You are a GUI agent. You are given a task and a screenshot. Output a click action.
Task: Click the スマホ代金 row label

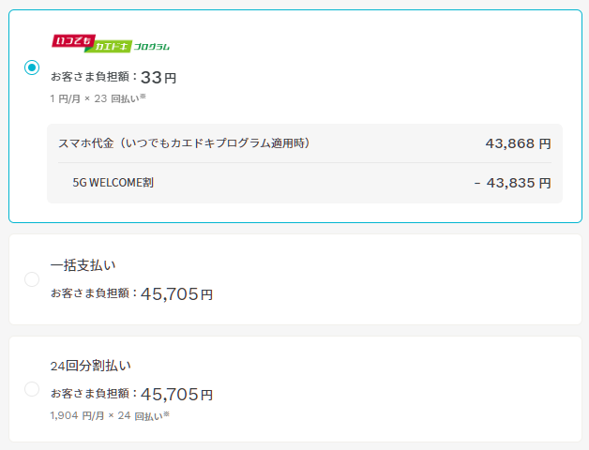tap(184, 143)
